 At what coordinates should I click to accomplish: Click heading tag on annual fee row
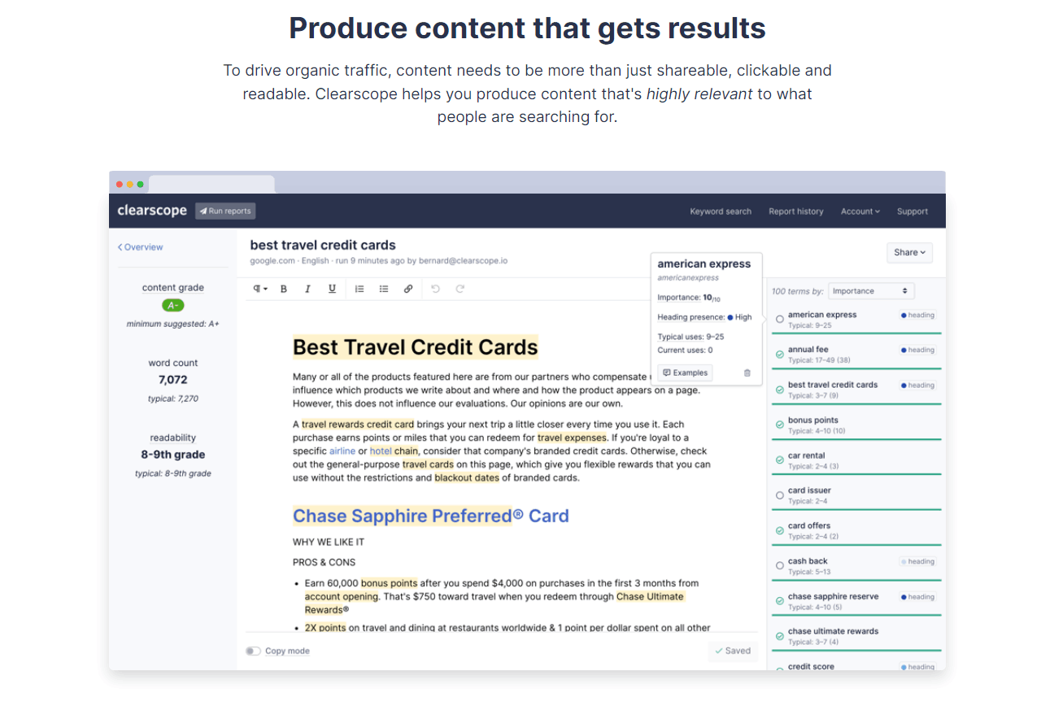tap(917, 350)
